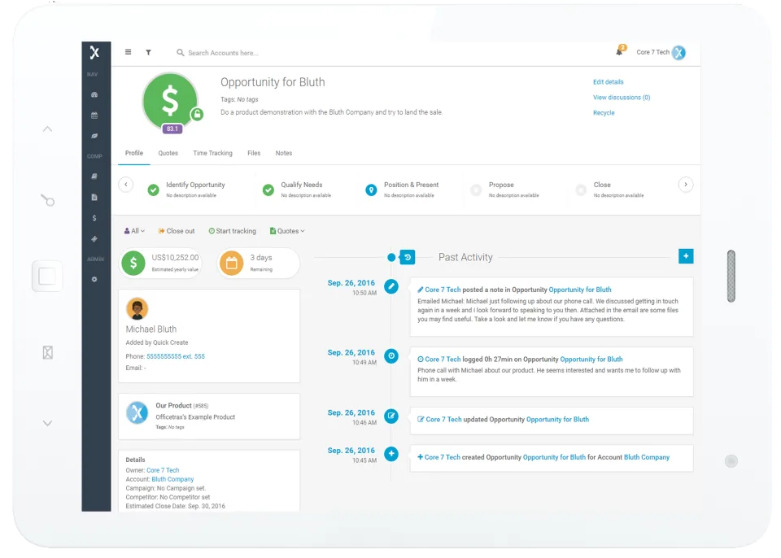
Task: Click Our Product (#585) title
Action: (x=181, y=406)
